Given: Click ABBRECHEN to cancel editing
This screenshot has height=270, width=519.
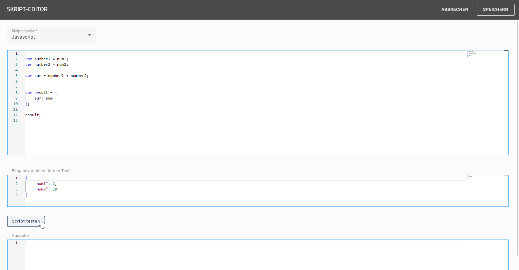Looking at the screenshot, I should [x=455, y=9].
